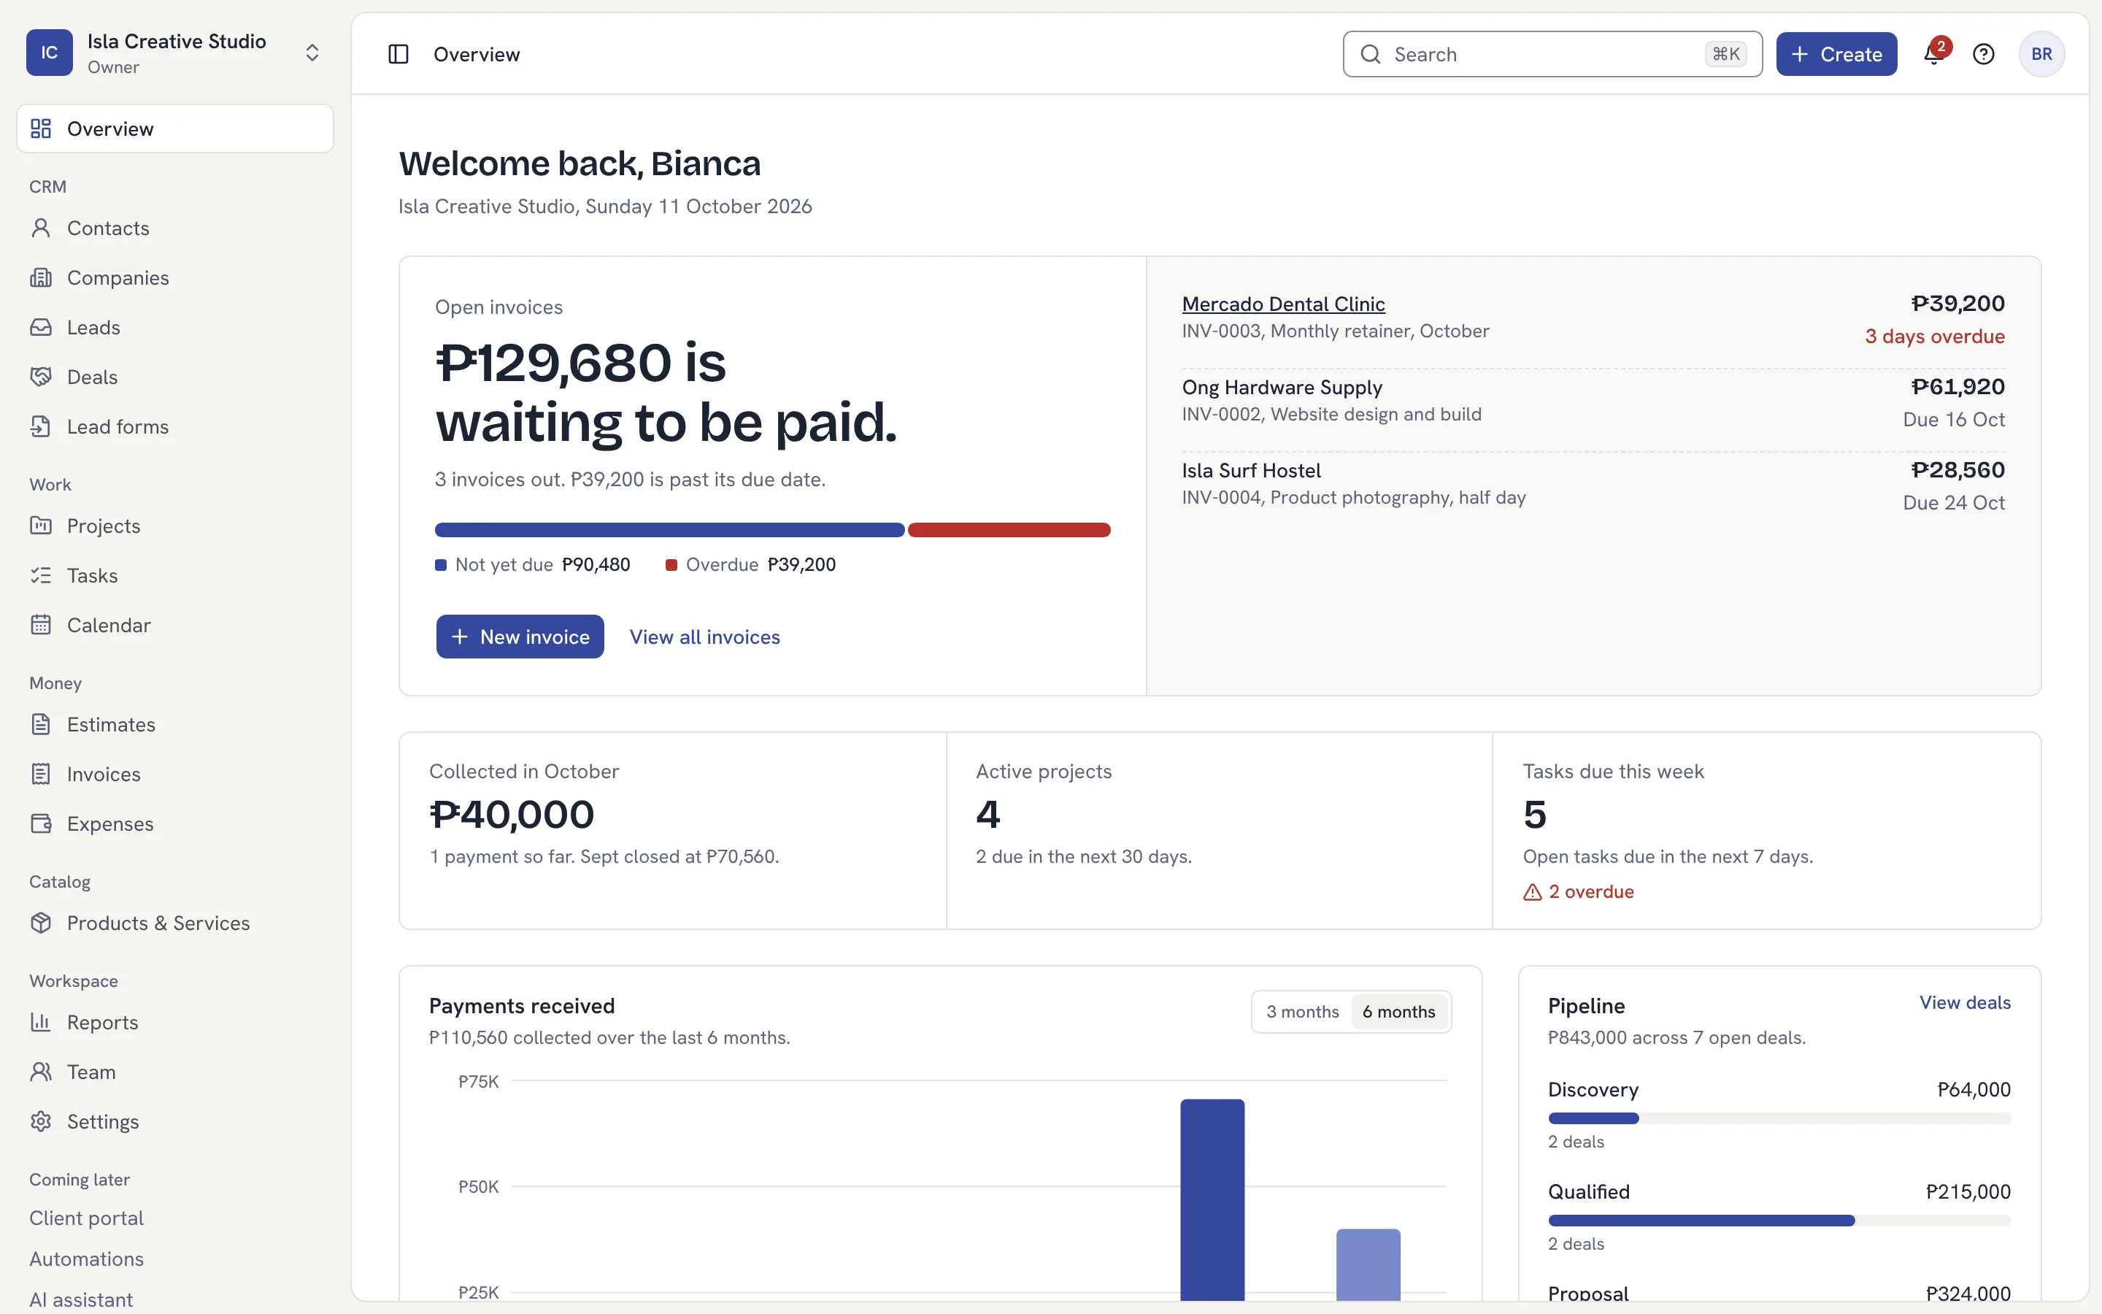Image resolution: width=2102 pixels, height=1314 pixels.
Task: Open the Invoices sidebar item
Action: (174, 774)
